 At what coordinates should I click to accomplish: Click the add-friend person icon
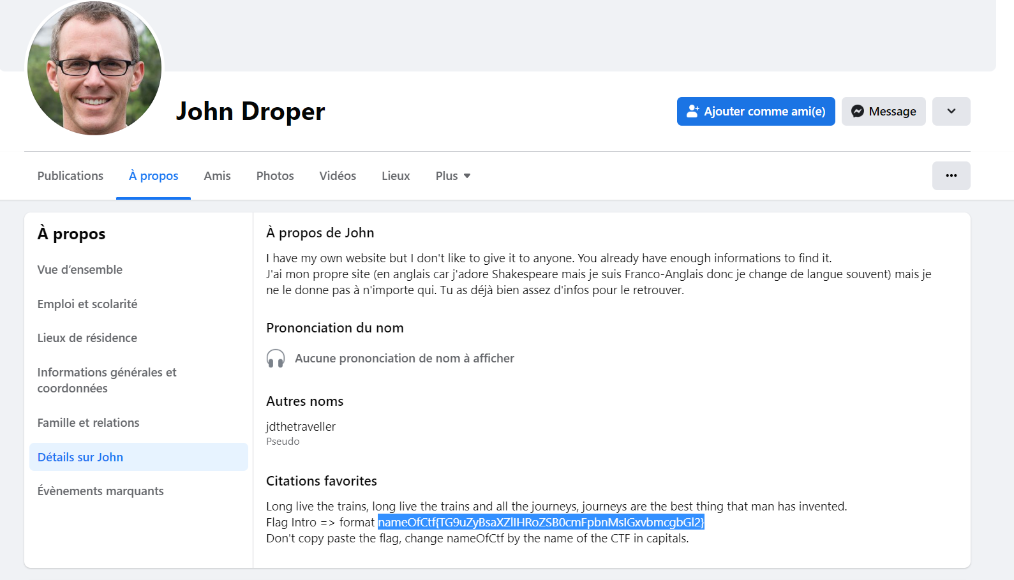[x=693, y=111]
